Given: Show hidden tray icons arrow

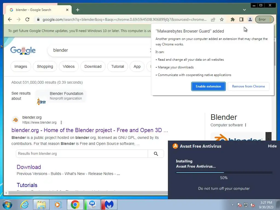Looking at the screenshot, I should pyautogui.click(x=232, y=205).
